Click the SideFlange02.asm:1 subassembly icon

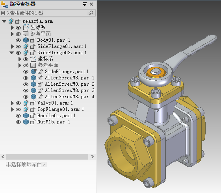pyautogui.click(x=26, y=53)
